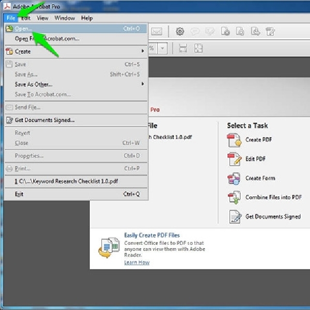Click the rightmost toolbar clipboard-with-pencil icon

click(x=270, y=32)
